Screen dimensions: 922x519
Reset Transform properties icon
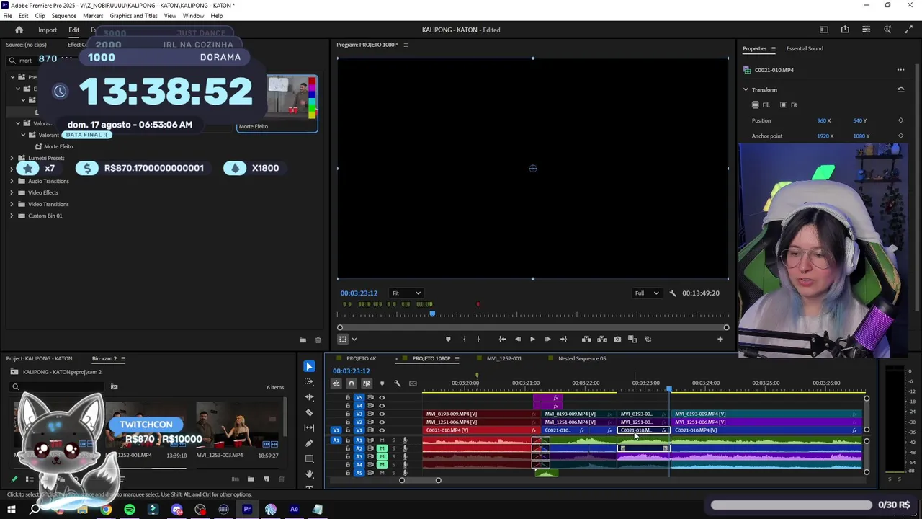click(x=900, y=90)
